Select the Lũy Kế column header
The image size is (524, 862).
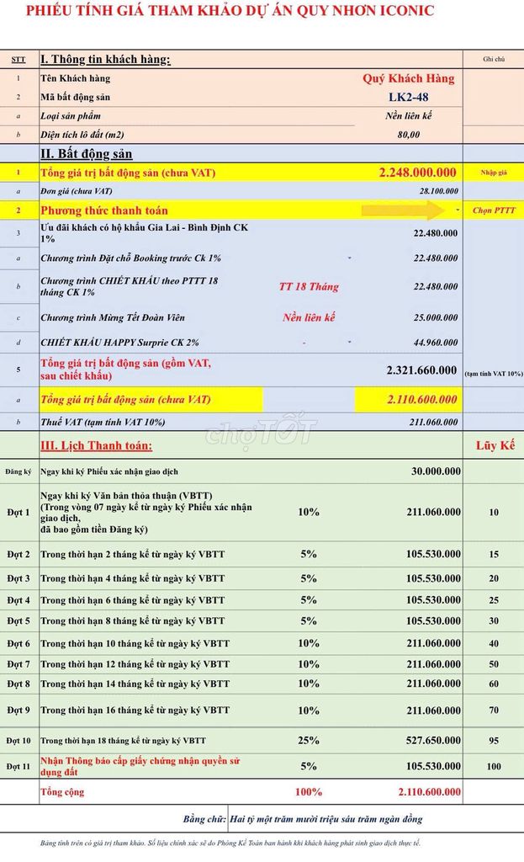(493, 444)
